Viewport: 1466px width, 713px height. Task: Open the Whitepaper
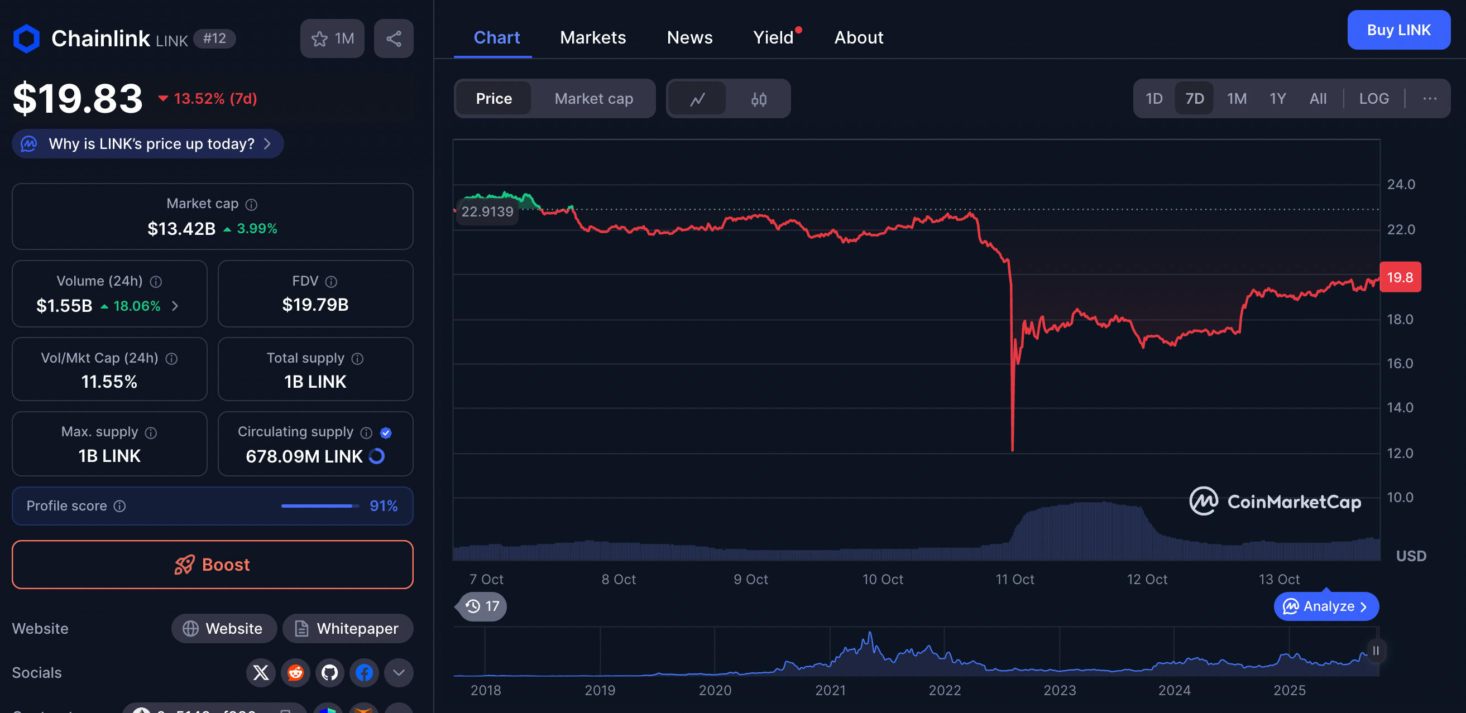(x=348, y=628)
